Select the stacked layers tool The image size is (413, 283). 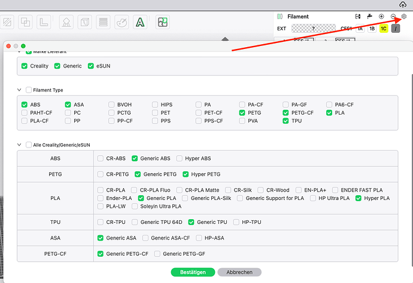click(103, 22)
